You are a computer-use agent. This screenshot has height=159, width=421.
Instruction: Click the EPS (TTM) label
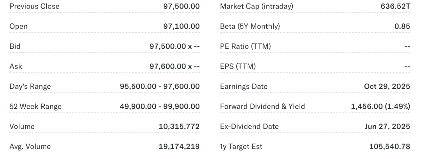coord(238,66)
